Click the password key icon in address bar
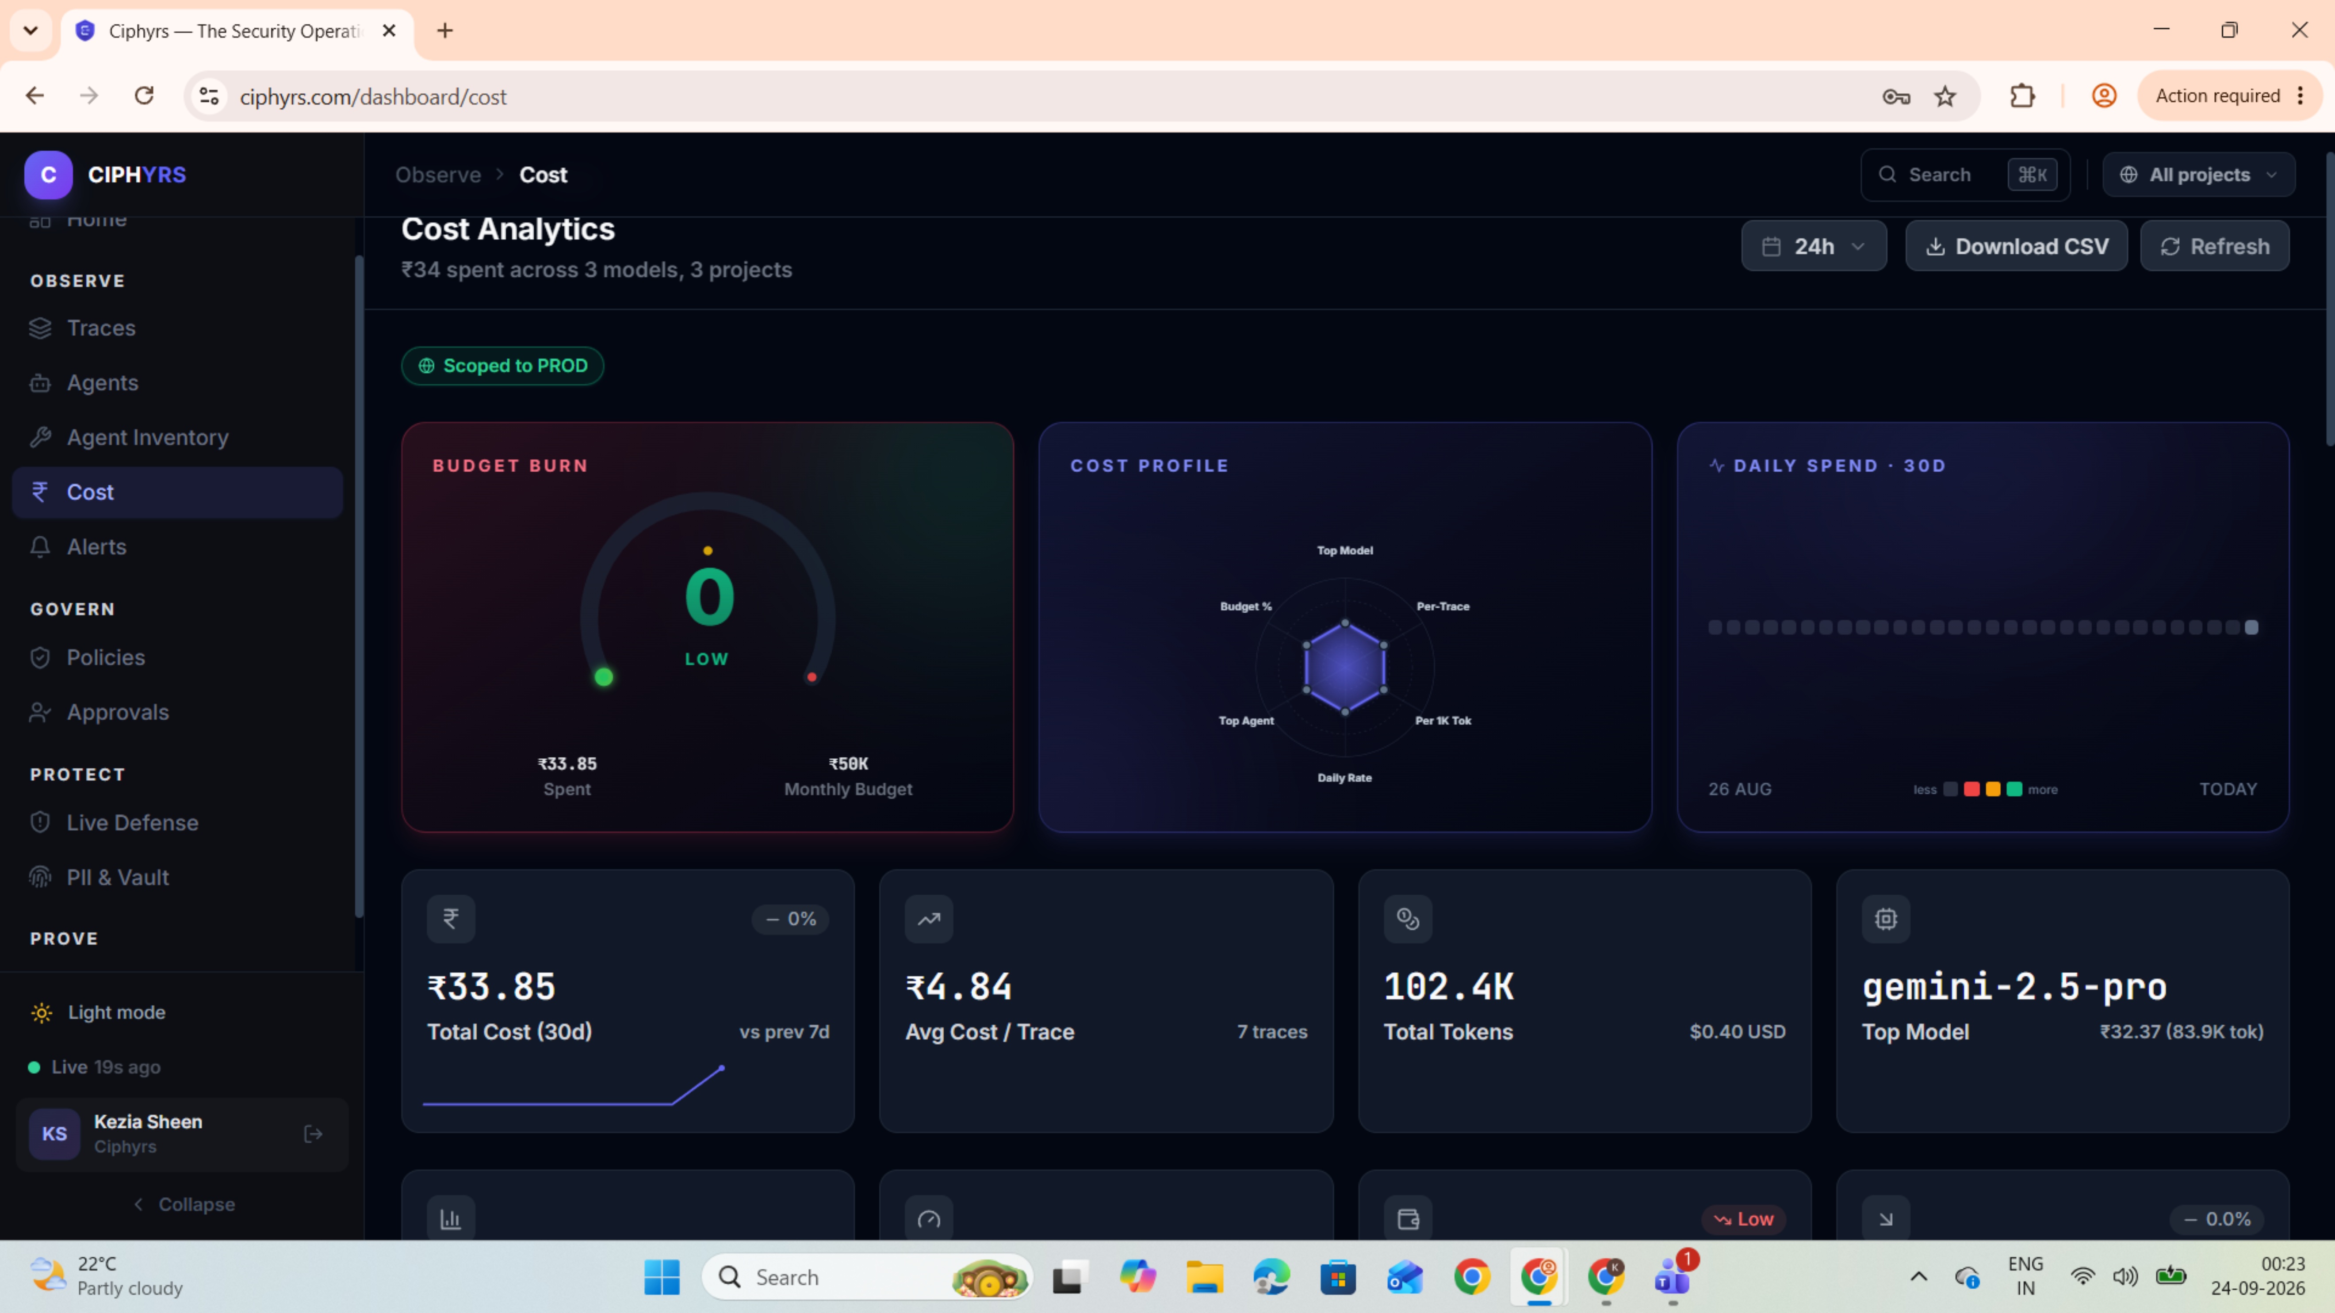 (x=1896, y=96)
